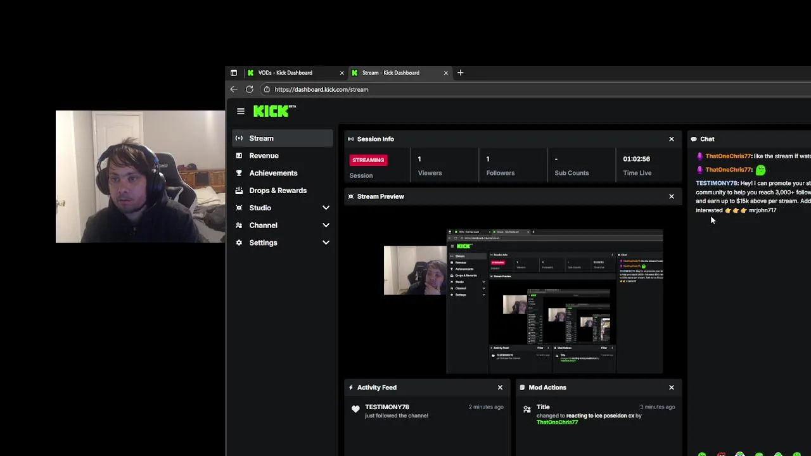811x456 pixels.
Task: Click the Followers count value
Action: pos(488,159)
